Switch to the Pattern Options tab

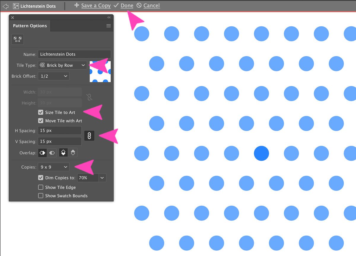(x=30, y=26)
